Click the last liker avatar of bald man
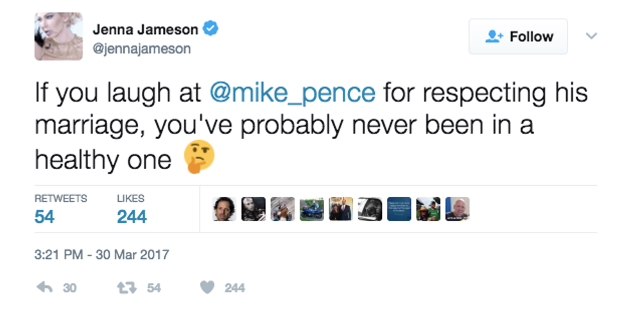This screenshot has height=323, width=629. pos(458,209)
